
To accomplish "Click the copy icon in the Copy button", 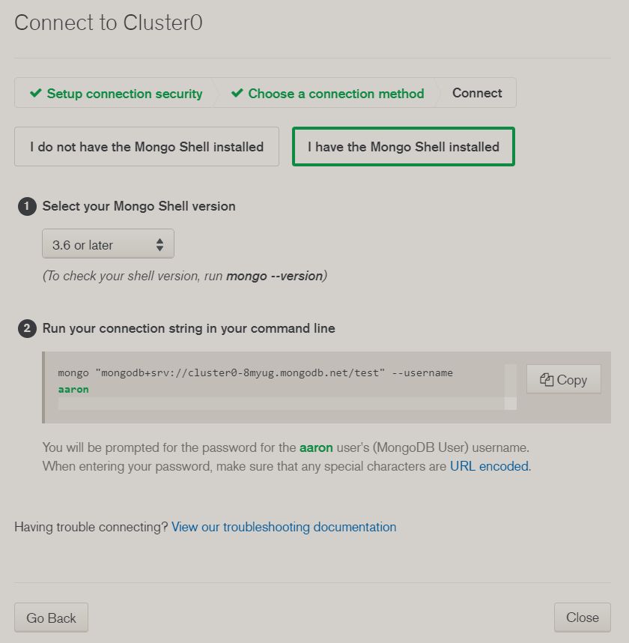I will coord(547,380).
